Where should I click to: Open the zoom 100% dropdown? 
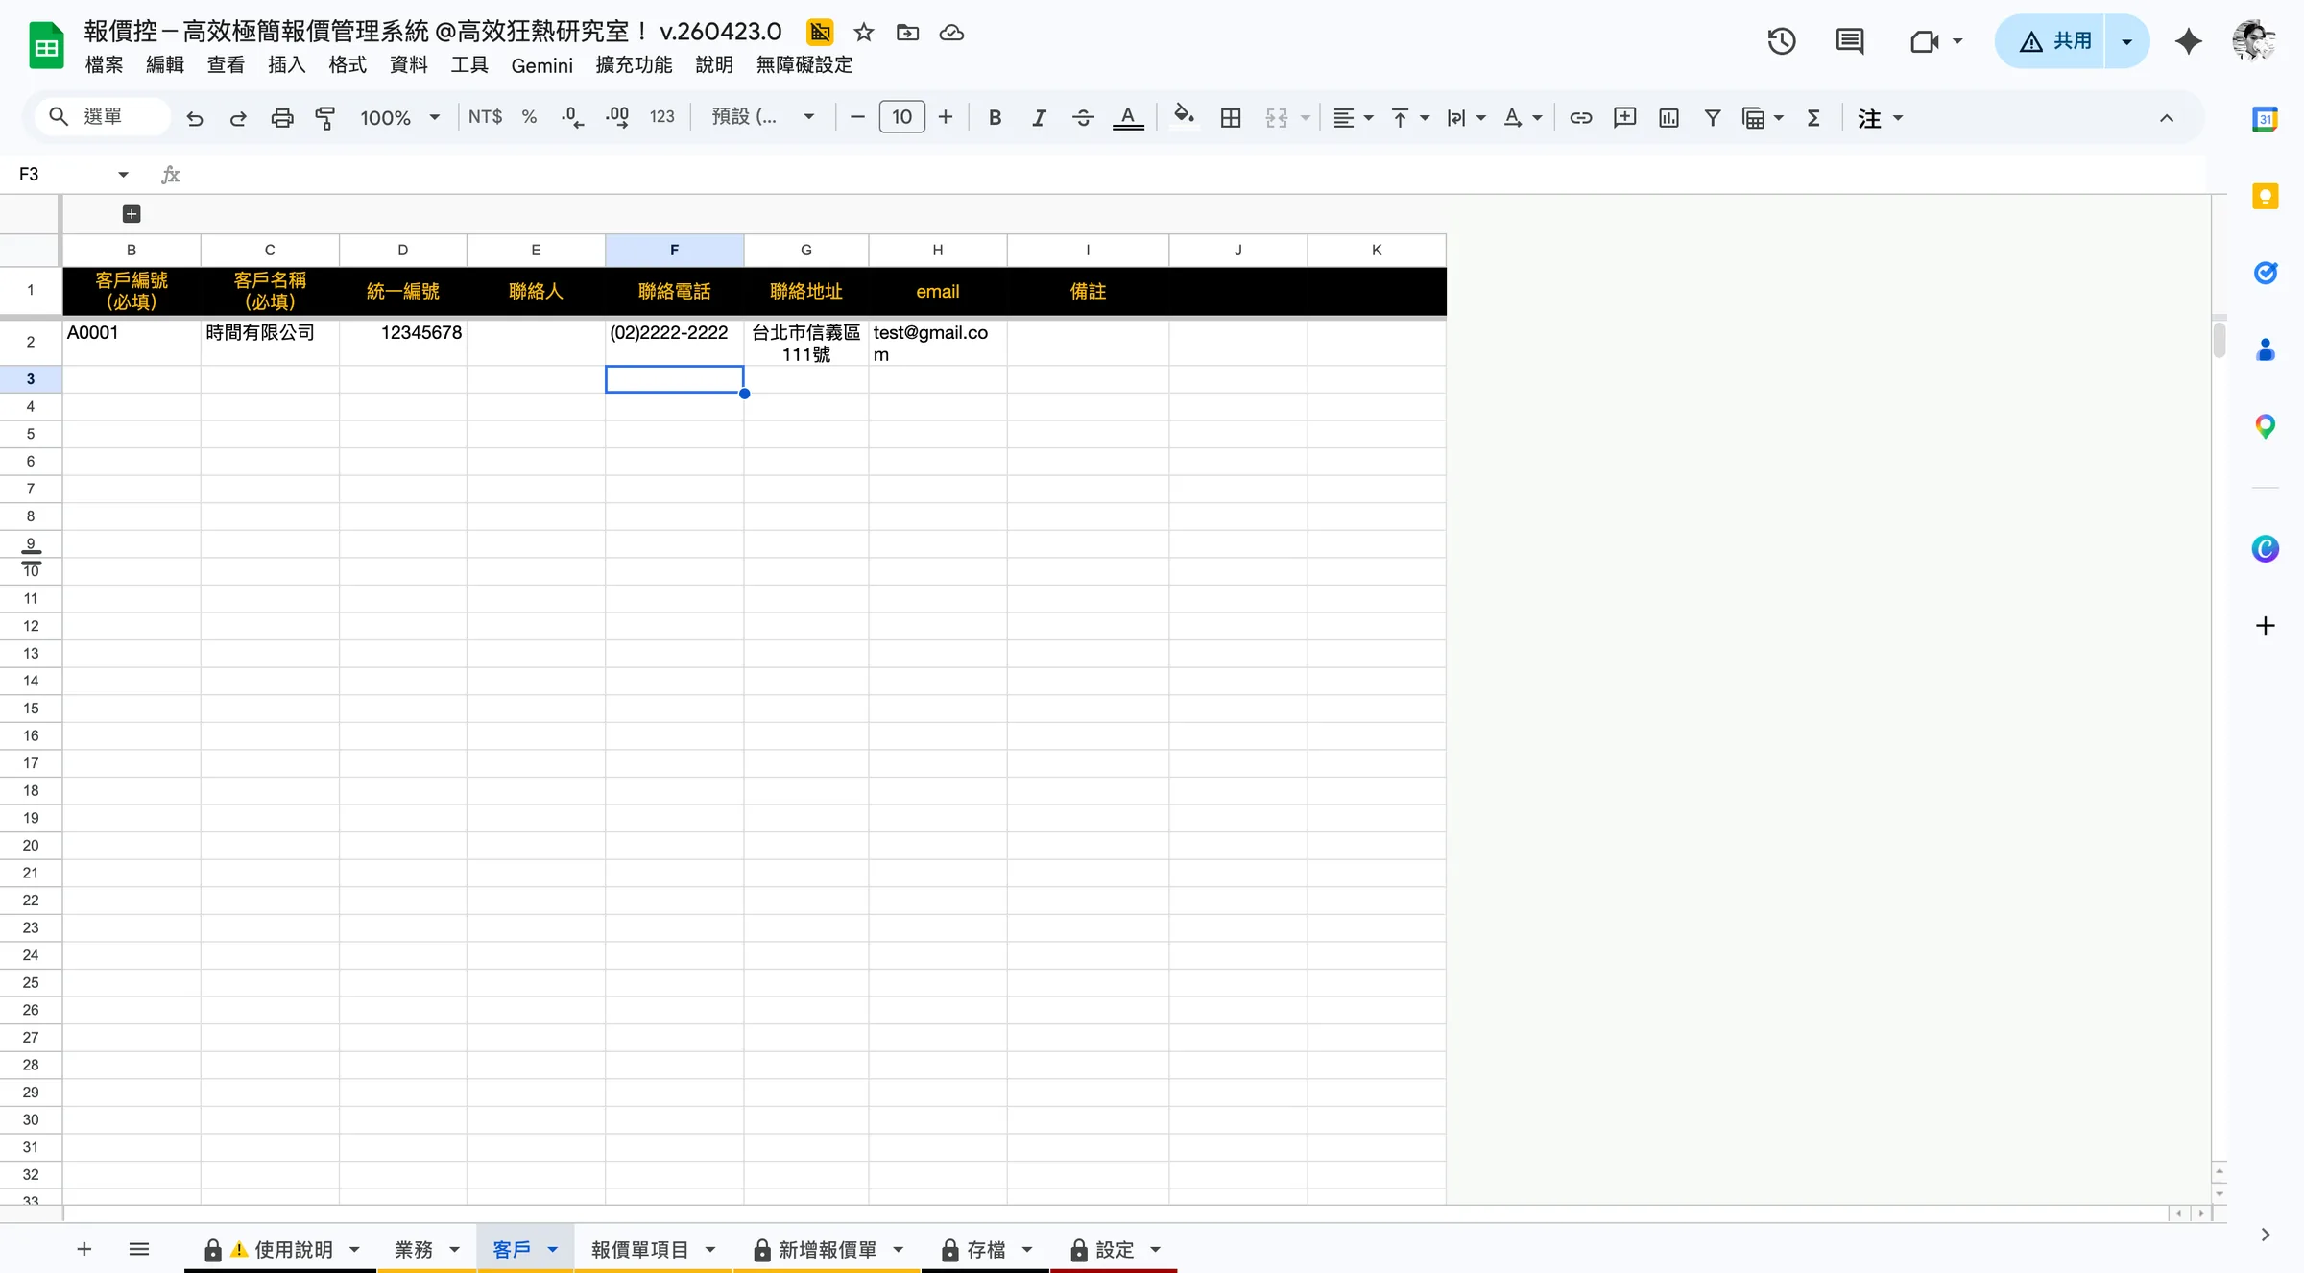click(x=399, y=118)
